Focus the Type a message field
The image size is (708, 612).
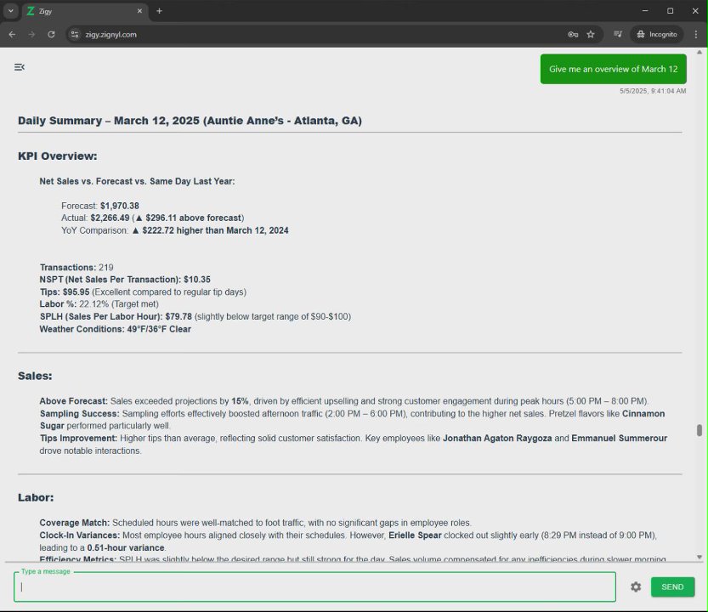(314, 586)
